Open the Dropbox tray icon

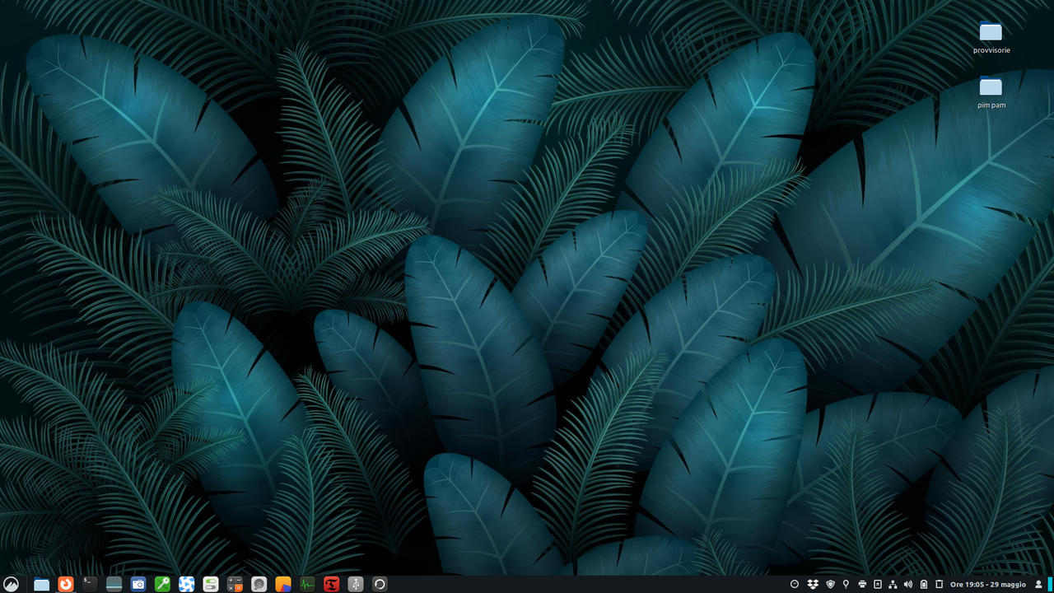[813, 584]
